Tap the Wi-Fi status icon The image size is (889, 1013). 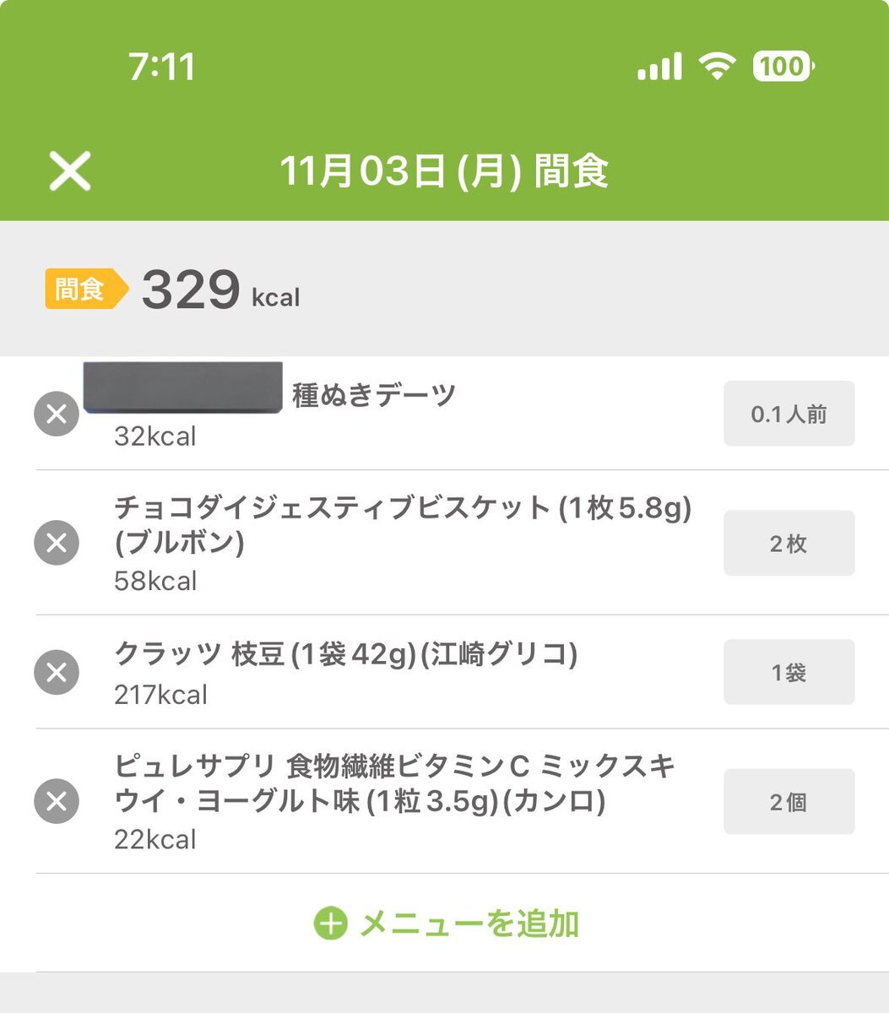click(x=717, y=67)
